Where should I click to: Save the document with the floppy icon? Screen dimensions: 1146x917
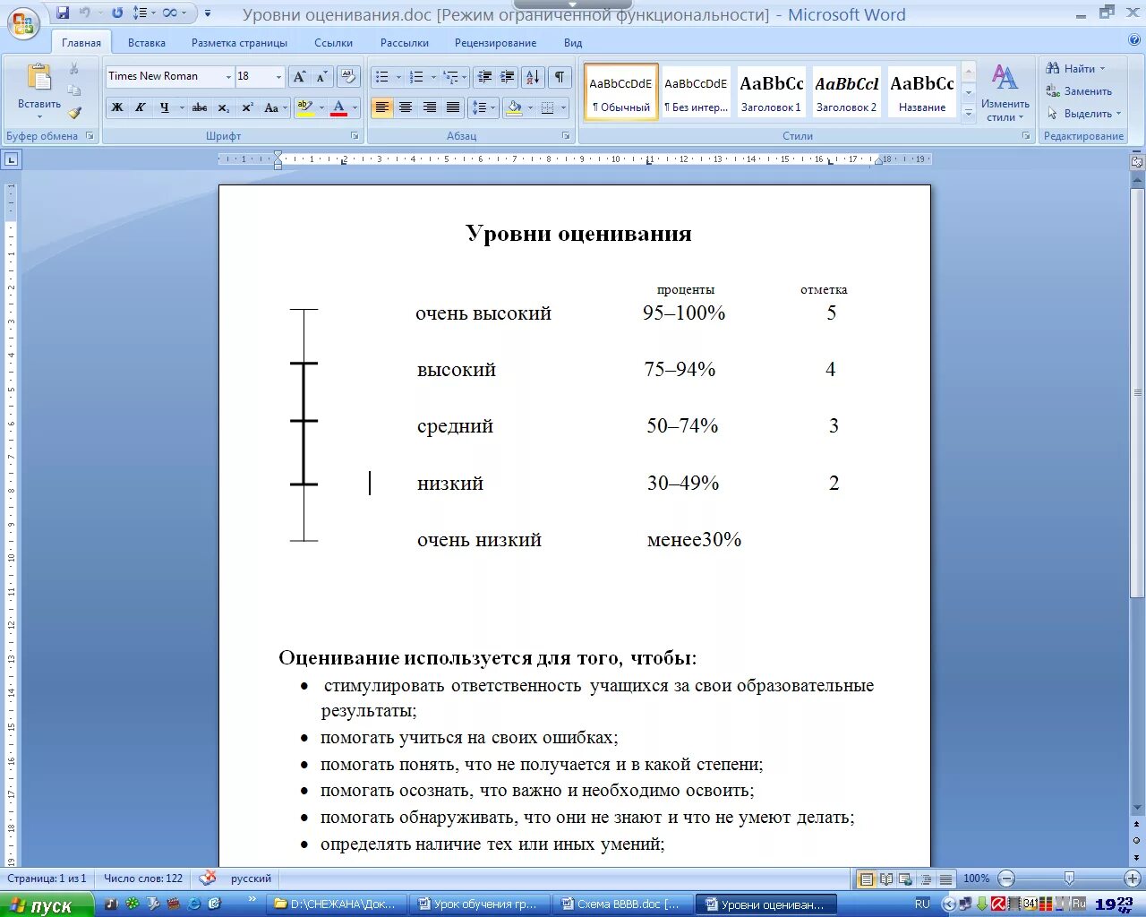[63, 13]
